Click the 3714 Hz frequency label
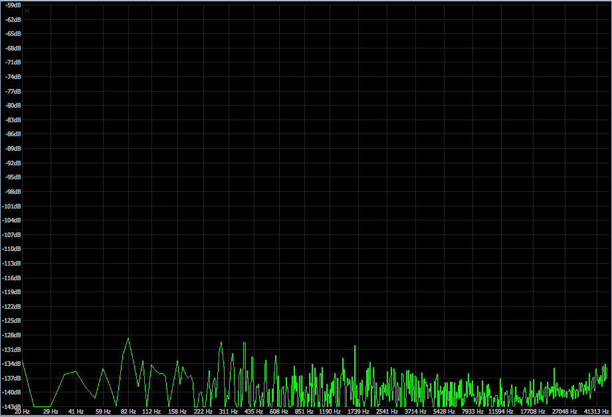This screenshot has height=417, width=612. pyautogui.click(x=415, y=412)
